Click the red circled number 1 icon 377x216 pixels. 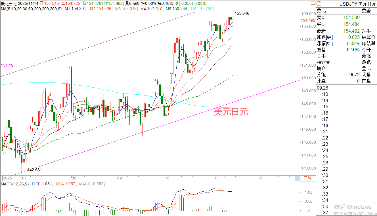click(319, 4)
